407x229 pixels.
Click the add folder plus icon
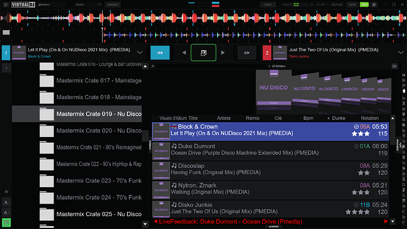[x=6, y=68]
